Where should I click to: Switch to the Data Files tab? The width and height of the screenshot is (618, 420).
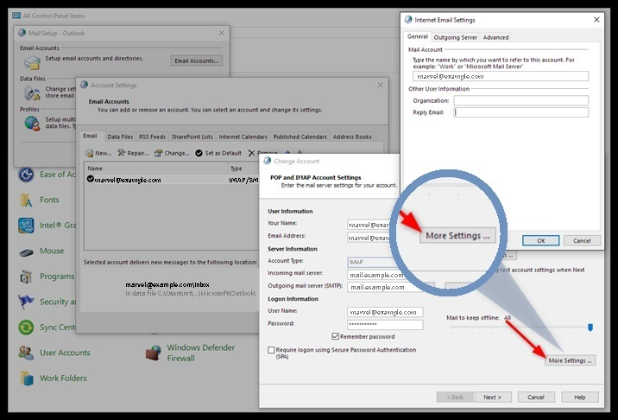click(x=120, y=137)
